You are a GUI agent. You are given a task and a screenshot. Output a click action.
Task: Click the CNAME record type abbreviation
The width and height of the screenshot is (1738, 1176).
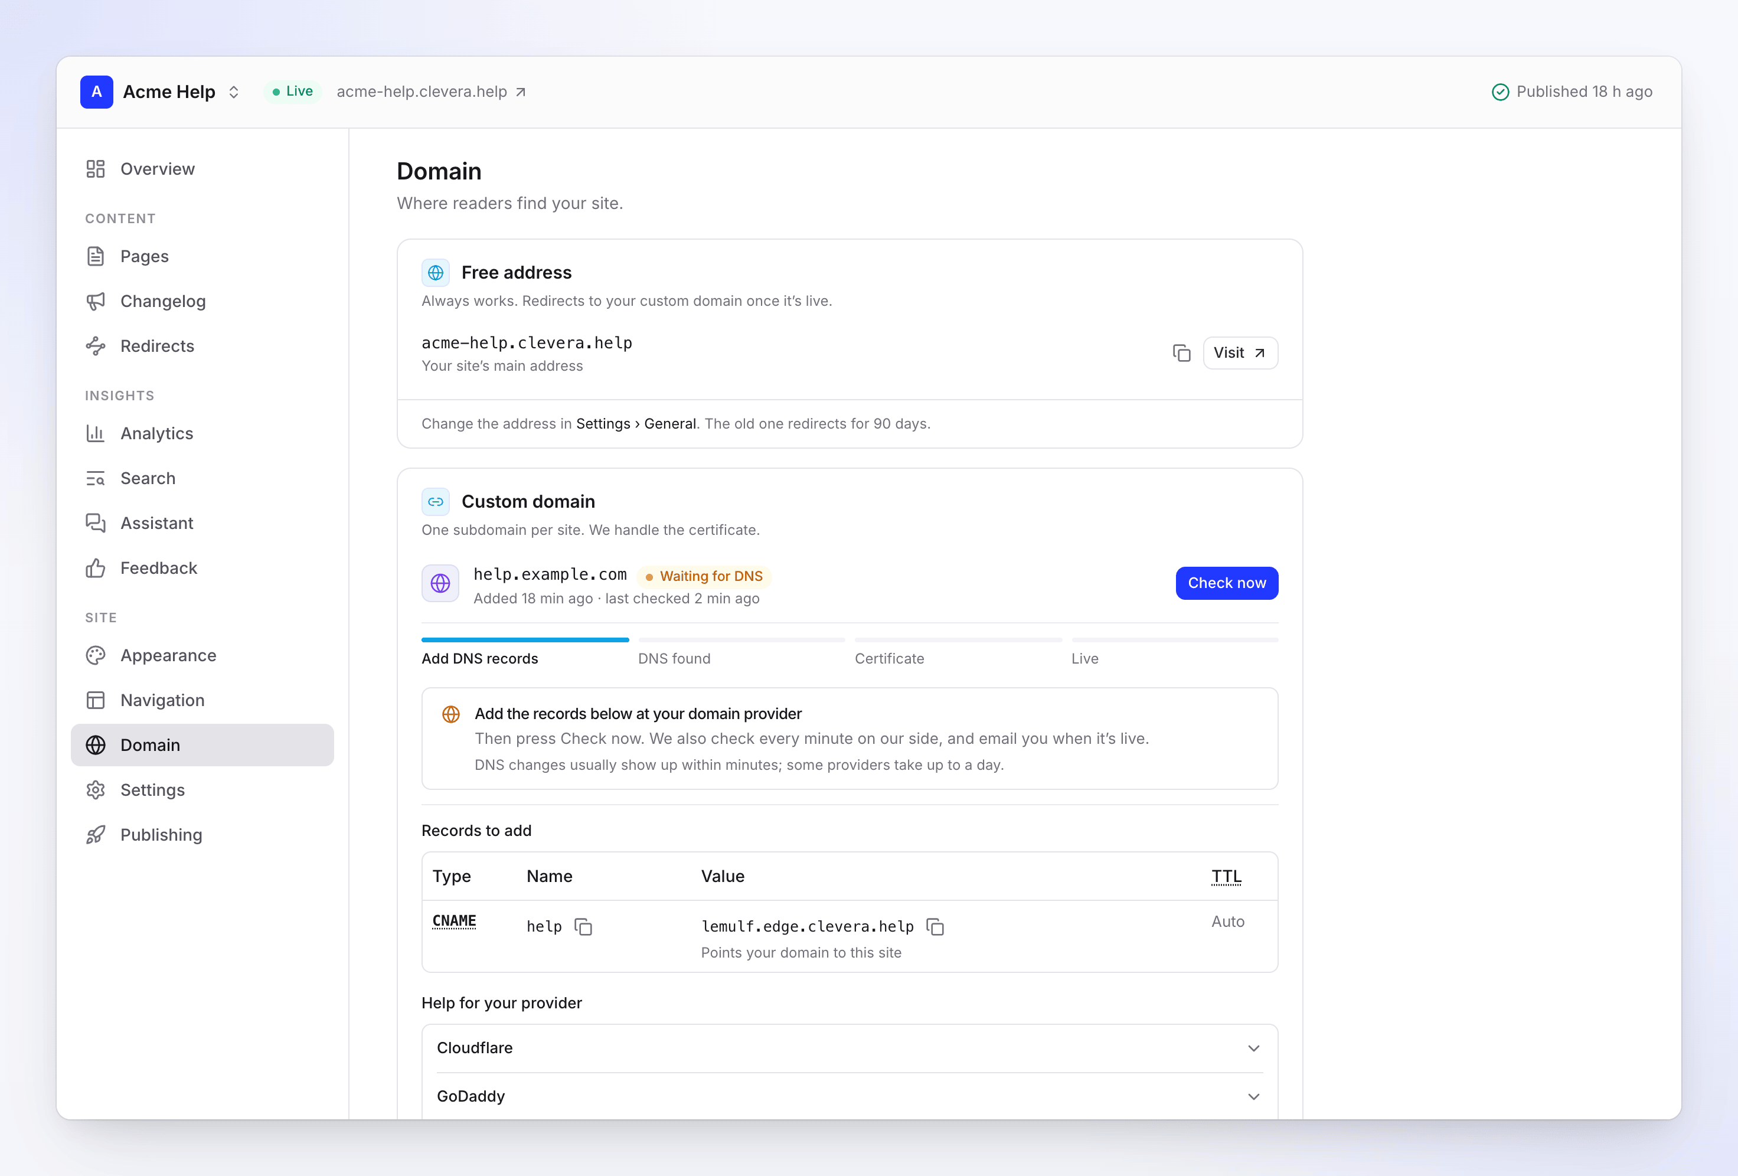click(x=454, y=921)
